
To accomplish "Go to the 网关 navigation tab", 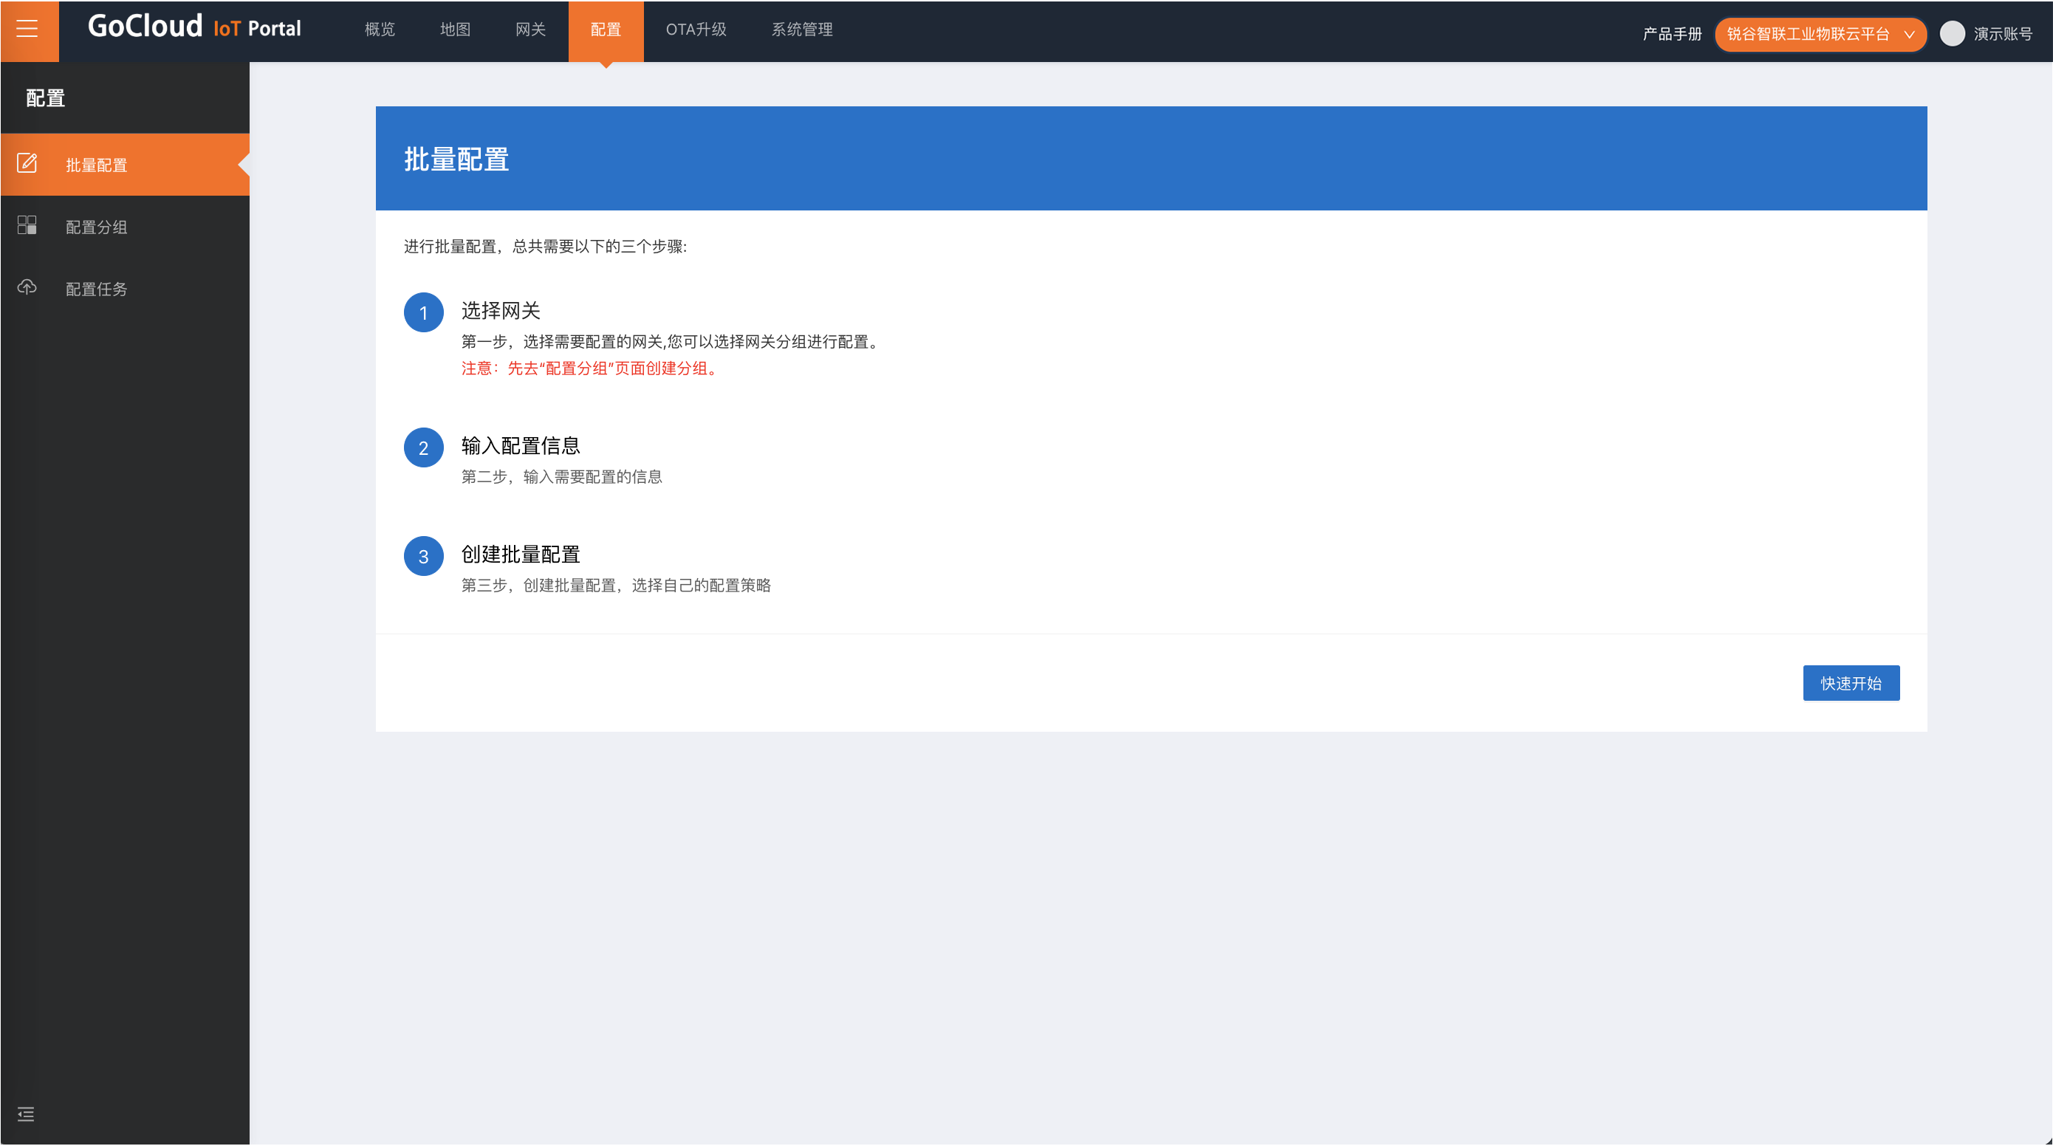I will (530, 30).
